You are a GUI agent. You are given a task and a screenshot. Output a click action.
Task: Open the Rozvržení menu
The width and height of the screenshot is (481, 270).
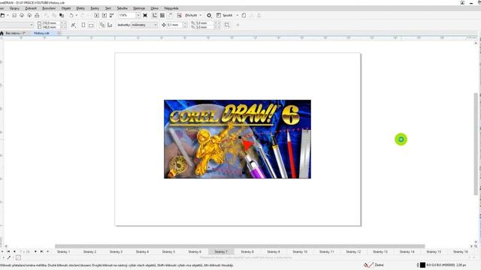click(49, 8)
